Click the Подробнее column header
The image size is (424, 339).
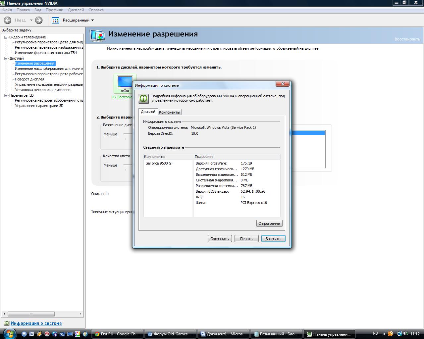[x=237, y=157]
